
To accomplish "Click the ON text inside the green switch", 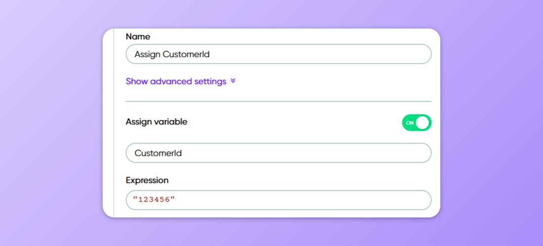I will coord(410,123).
